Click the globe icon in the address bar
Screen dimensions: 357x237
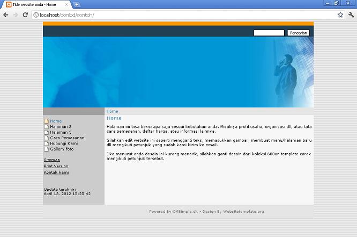click(x=36, y=15)
